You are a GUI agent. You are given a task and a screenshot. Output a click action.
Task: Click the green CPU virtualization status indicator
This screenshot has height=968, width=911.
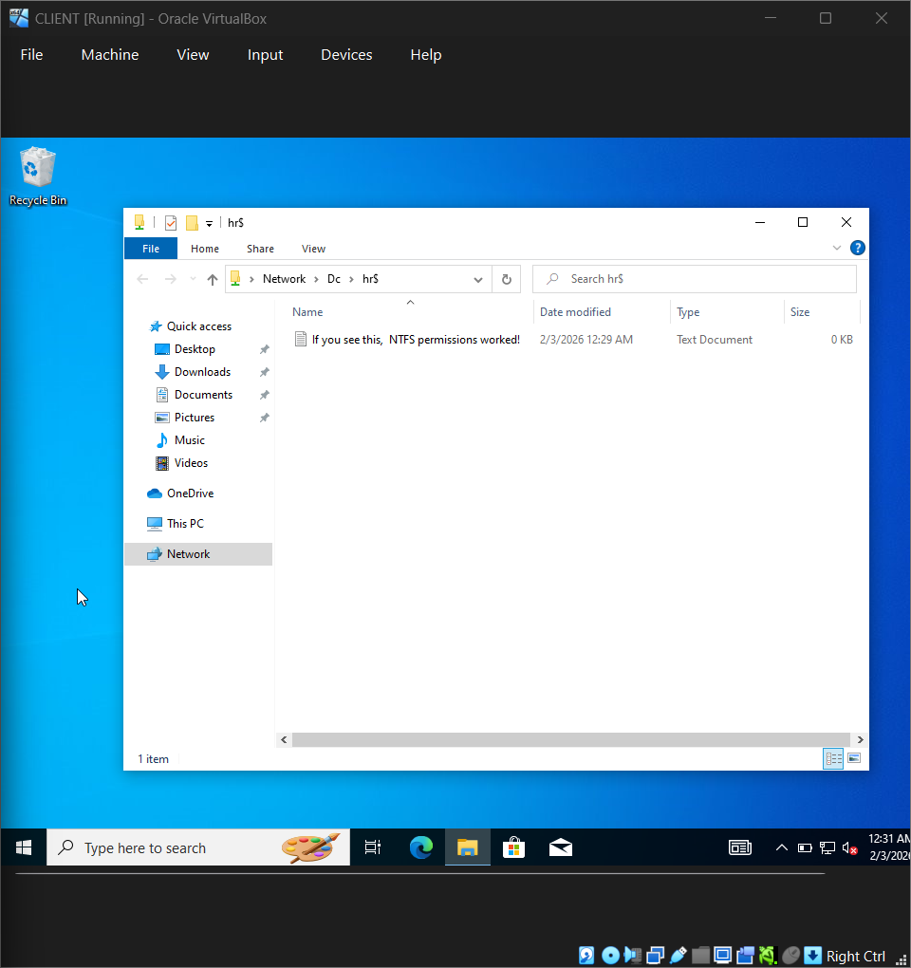point(768,955)
